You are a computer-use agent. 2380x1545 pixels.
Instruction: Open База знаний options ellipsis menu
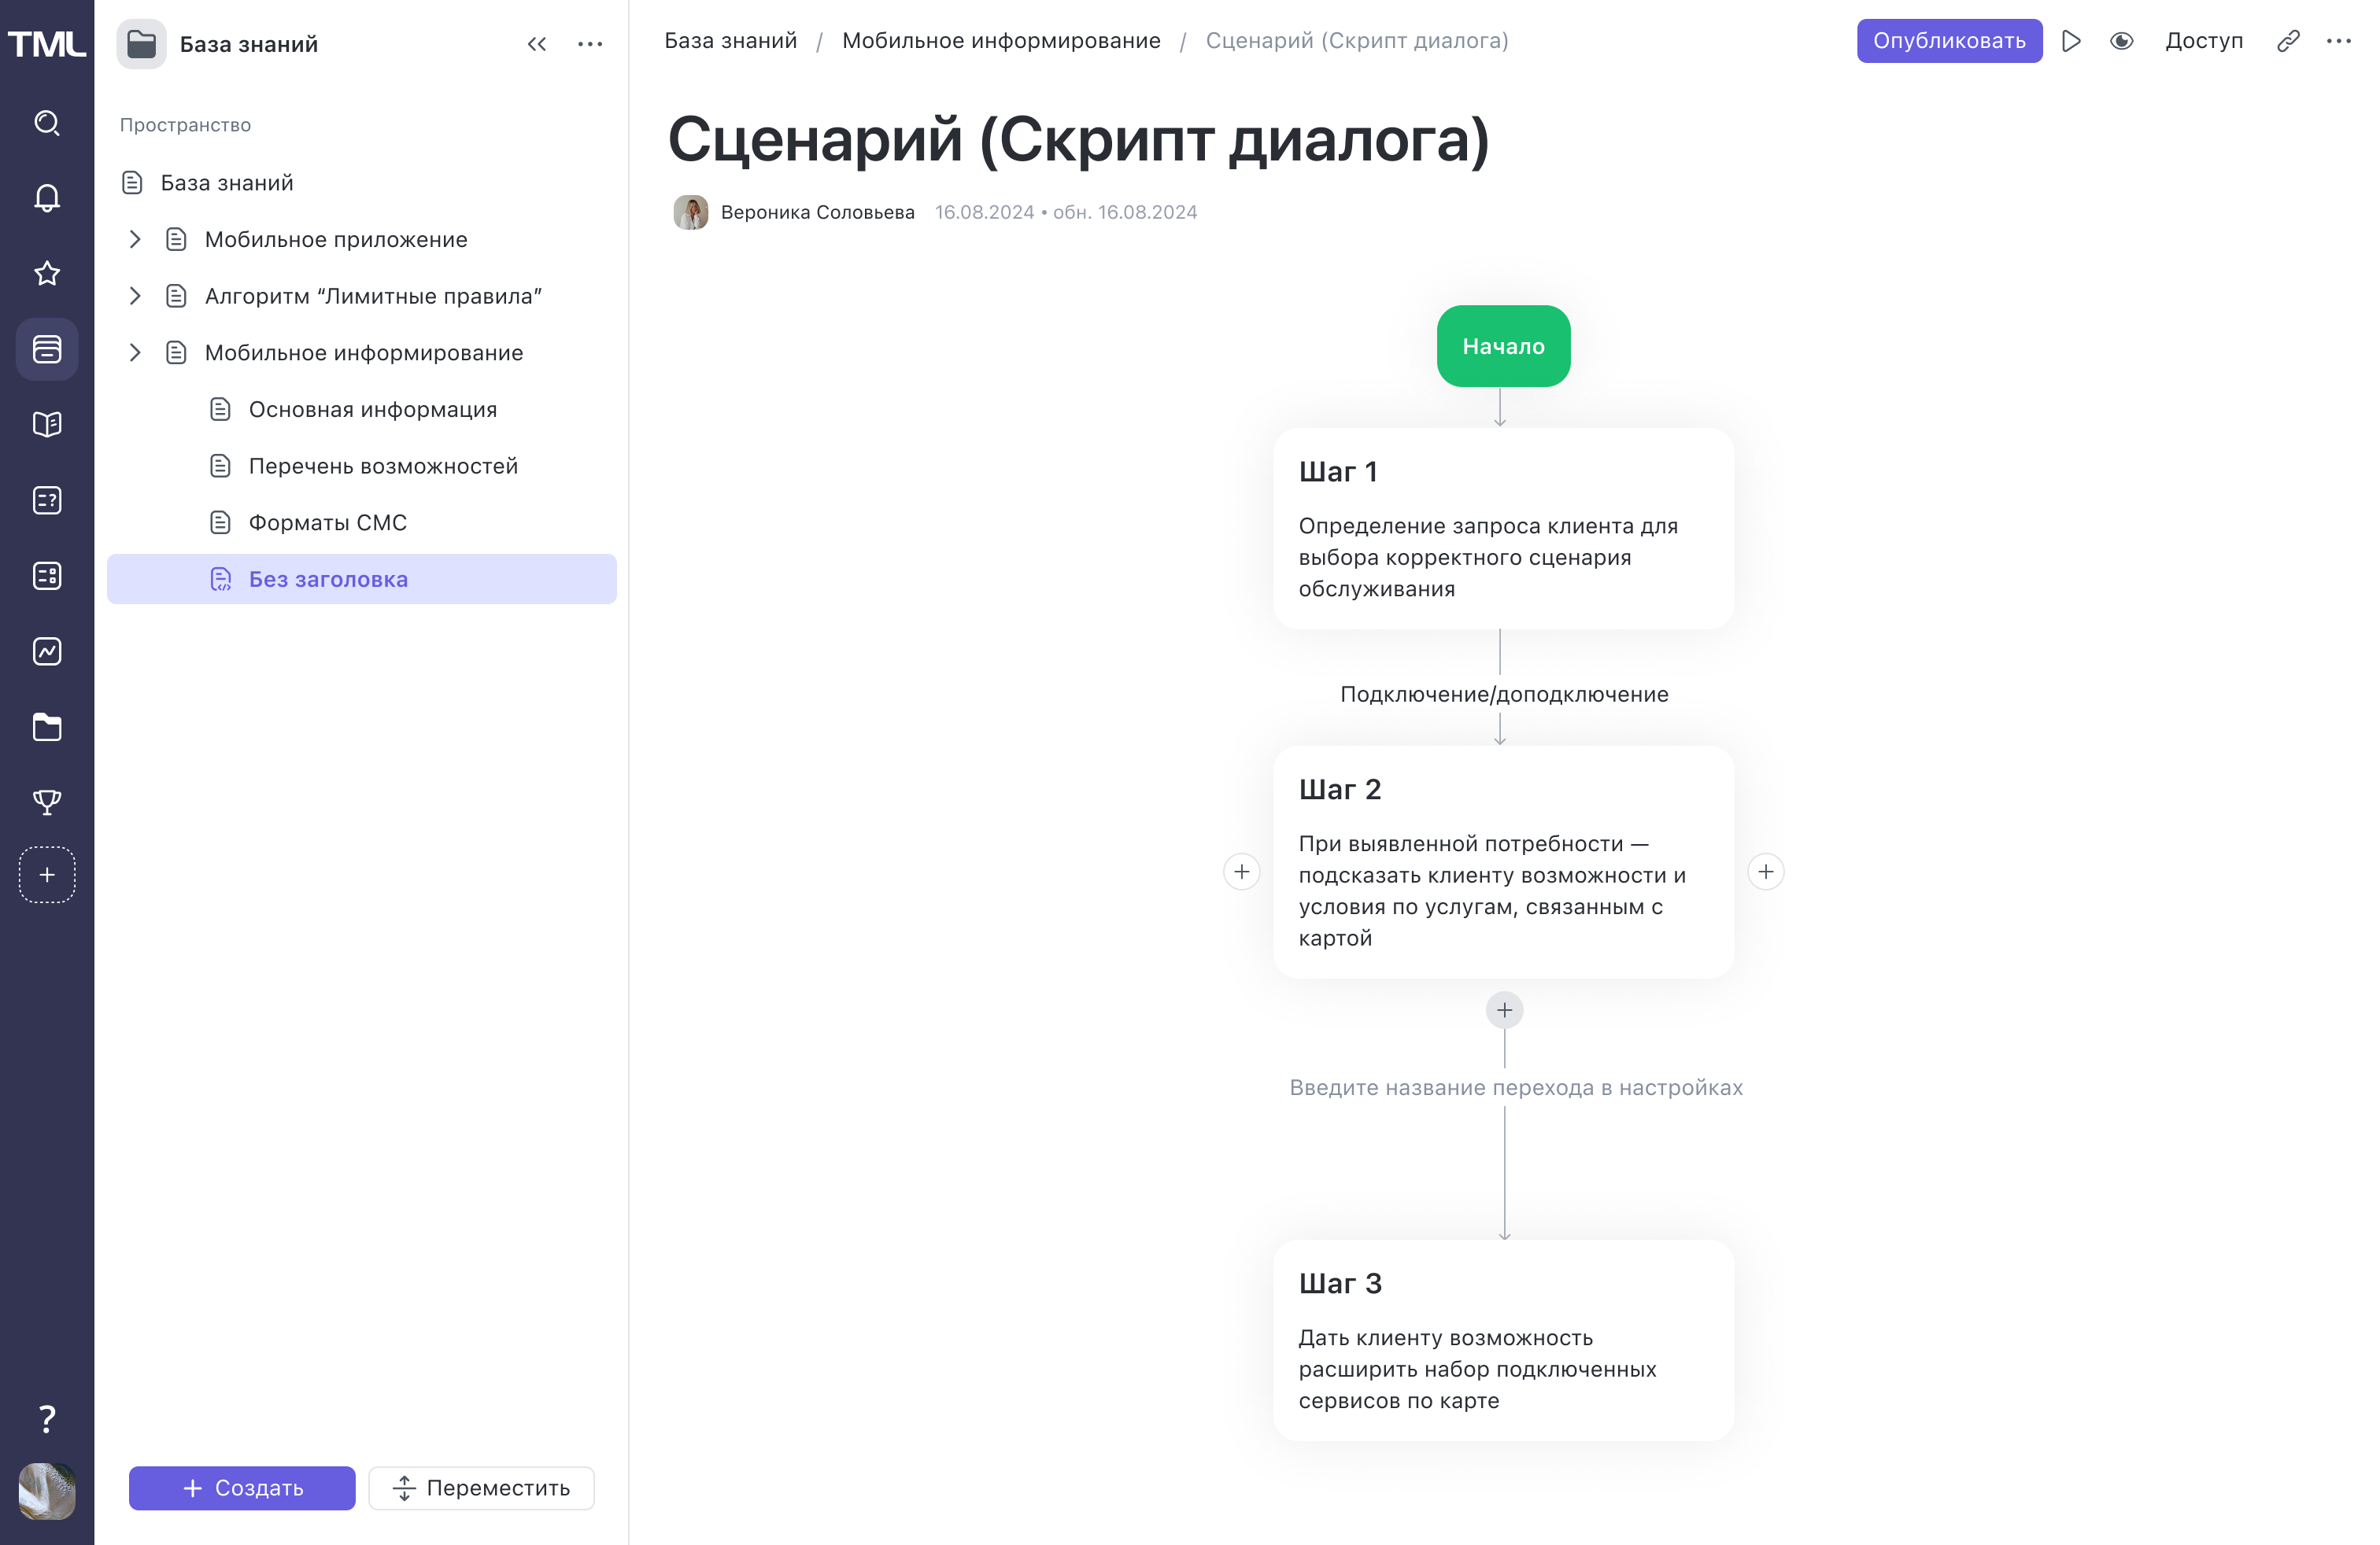[590, 44]
